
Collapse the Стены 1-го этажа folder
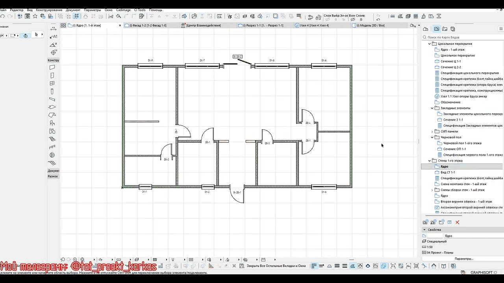(x=430, y=160)
